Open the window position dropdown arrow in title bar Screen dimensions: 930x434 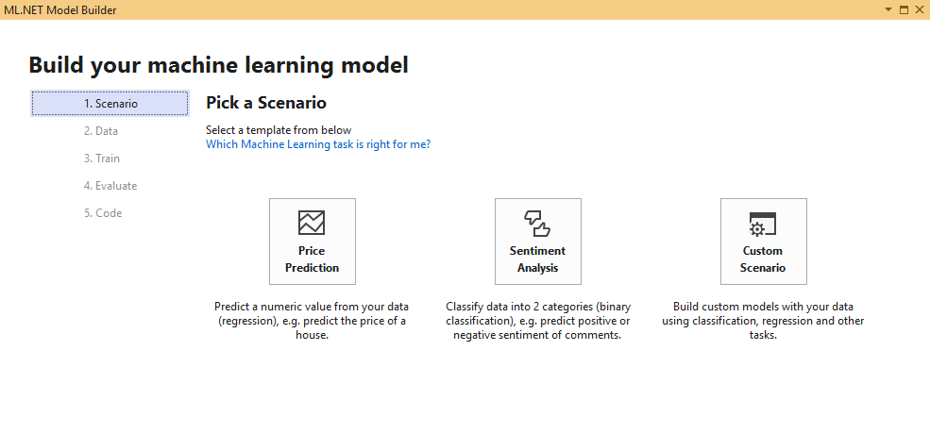coord(888,9)
